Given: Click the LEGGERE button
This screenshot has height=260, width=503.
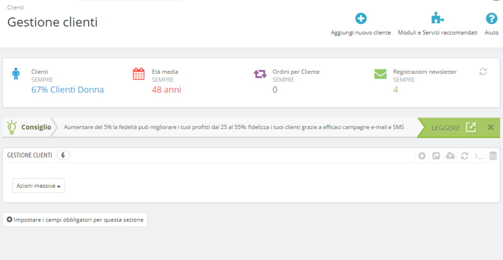Looking at the screenshot, I should click(453, 128).
